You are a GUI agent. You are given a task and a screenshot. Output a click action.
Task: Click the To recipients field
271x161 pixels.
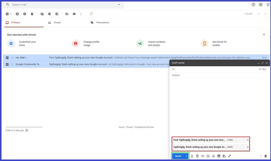coord(214,69)
